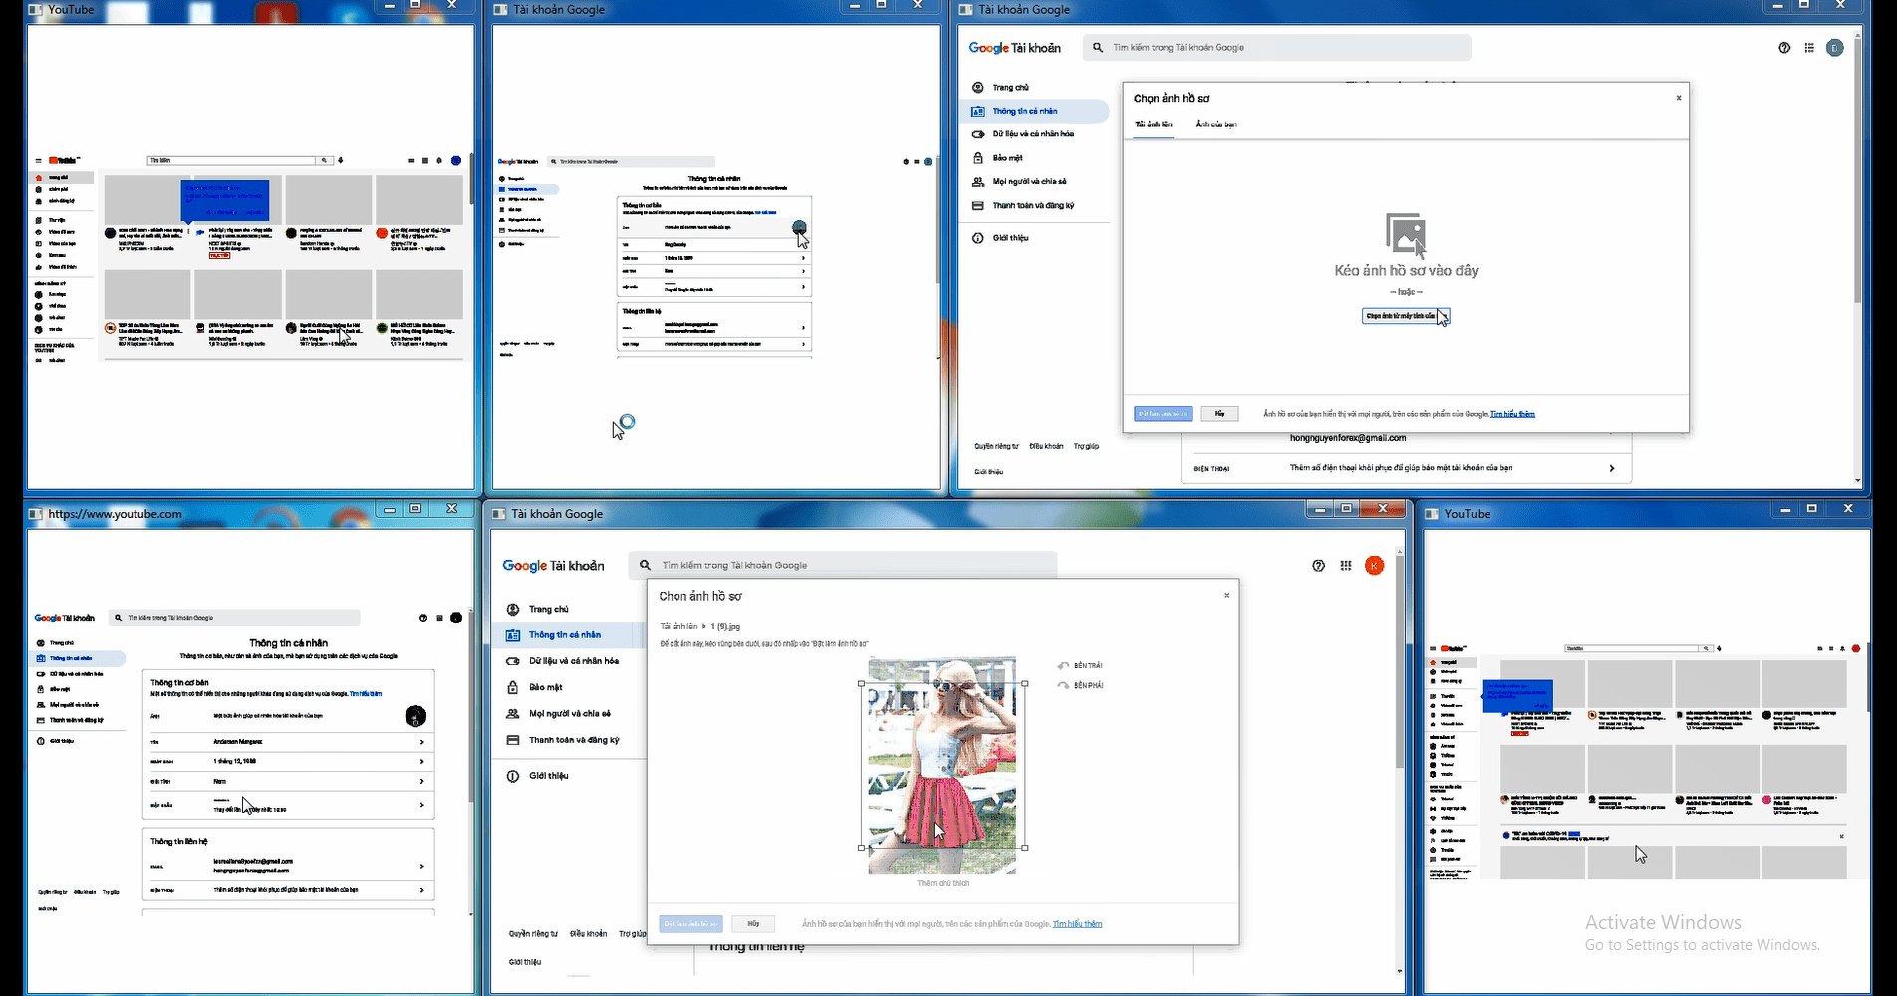Switch to the 'Ảnh của bạn' tab
The width and height of the screenshot is (1897, 996).
point(1216,124)
